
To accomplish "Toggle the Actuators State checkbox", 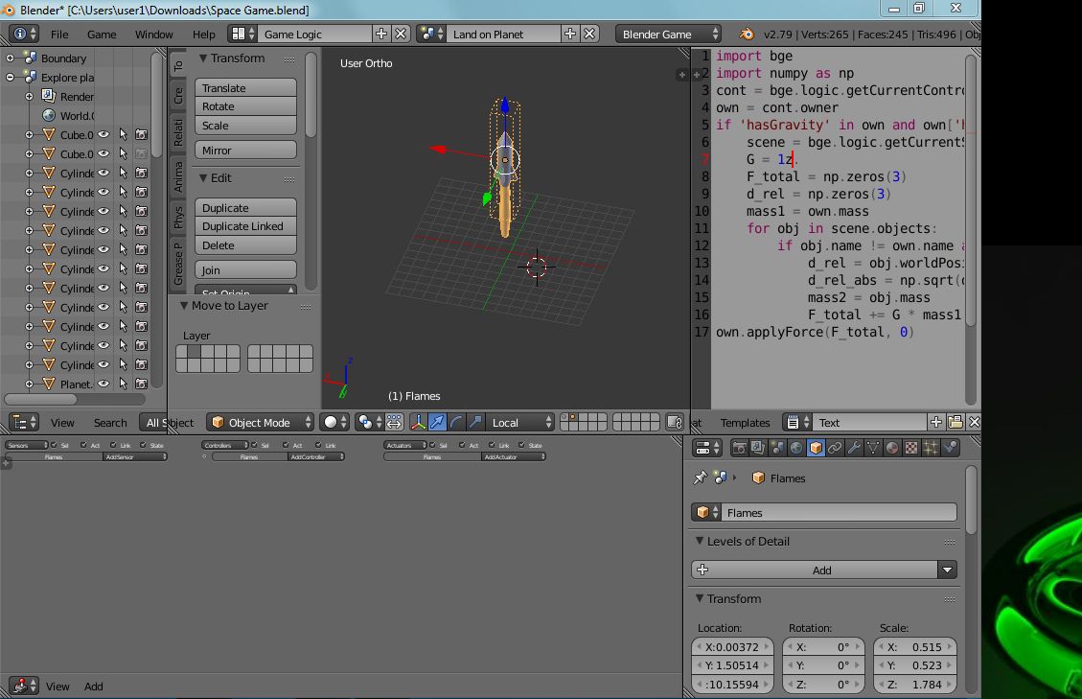I will [521, 446].
